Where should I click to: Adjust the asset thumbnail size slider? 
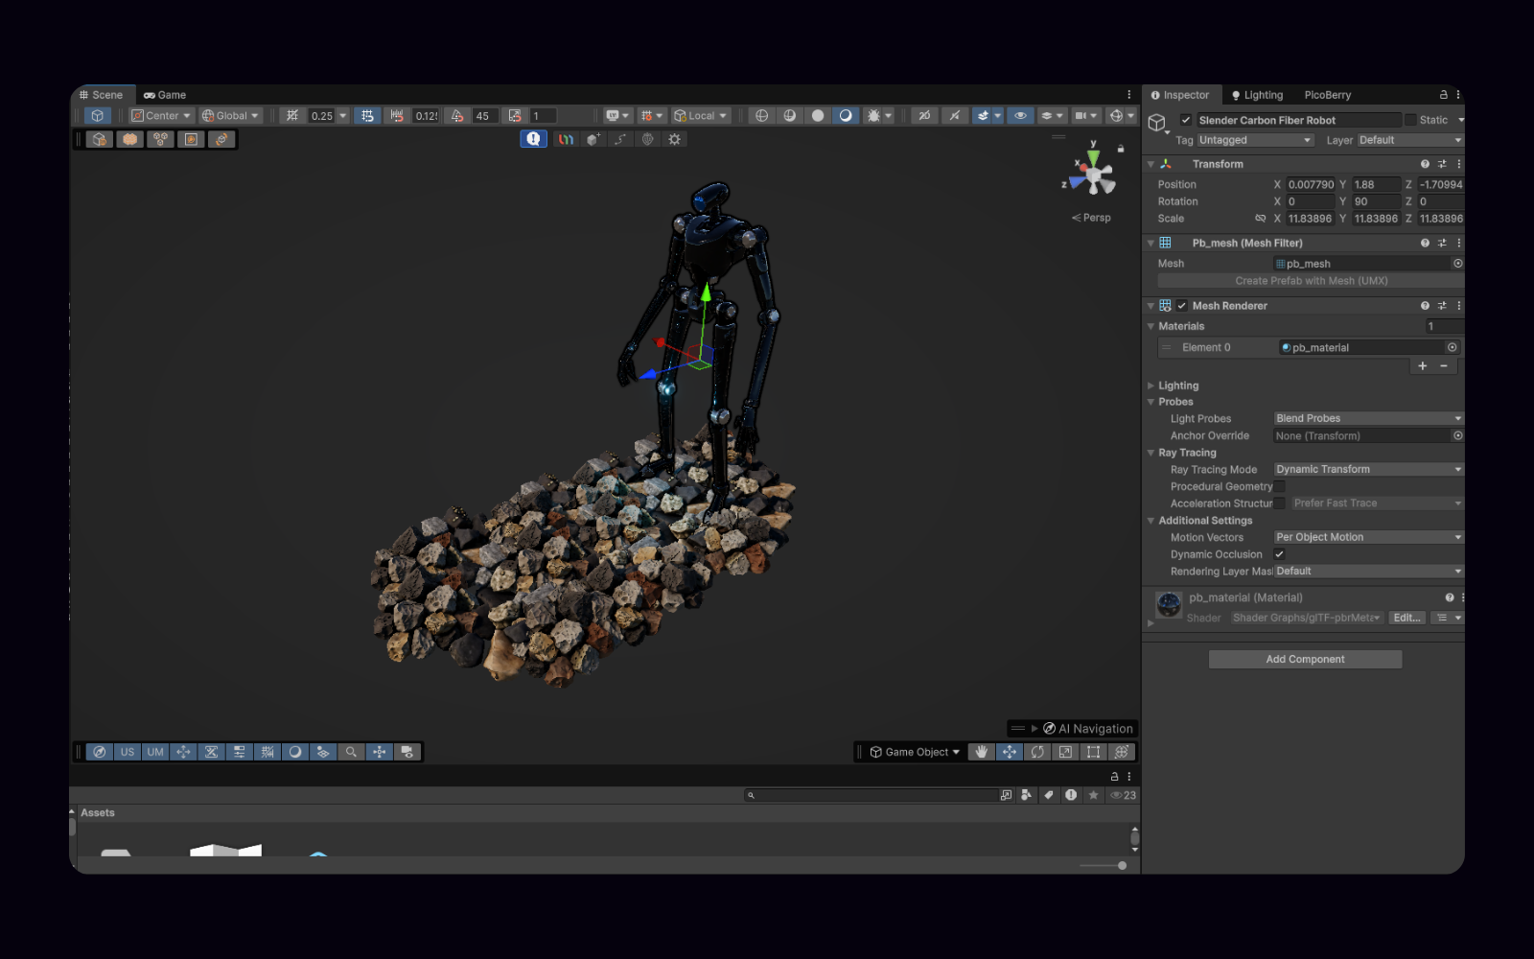[1103, 865]
